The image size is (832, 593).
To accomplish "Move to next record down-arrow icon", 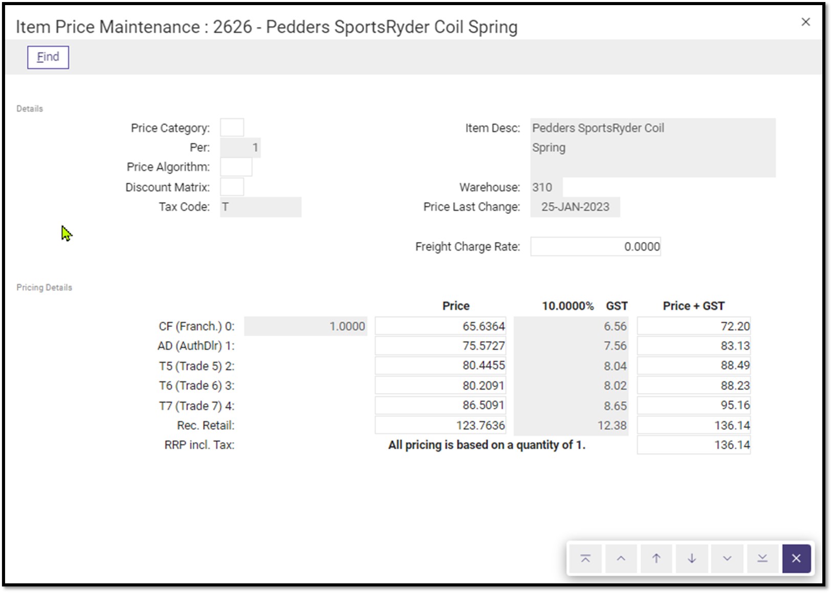I will pos(691,558).
